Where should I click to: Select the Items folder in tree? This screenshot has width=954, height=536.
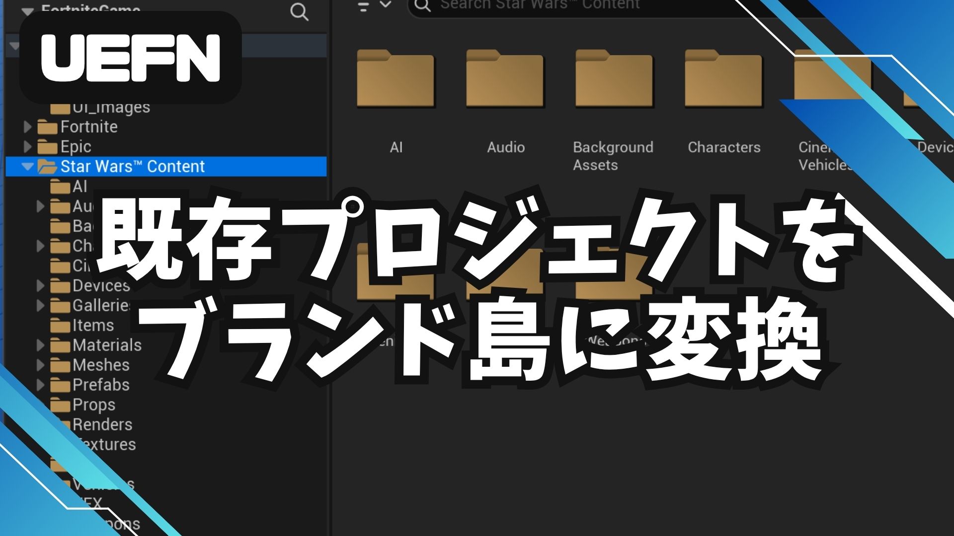pos(93,326)
